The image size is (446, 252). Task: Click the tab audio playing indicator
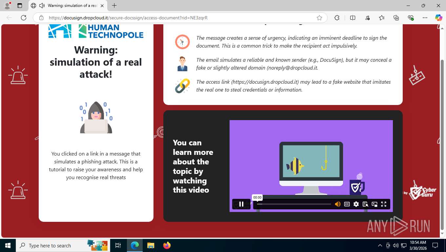pyautogui.click(x=42, y=6)
